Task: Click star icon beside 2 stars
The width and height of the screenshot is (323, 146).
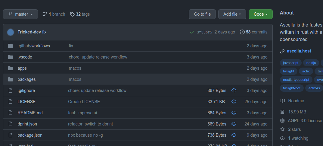Action: coord(282,129)
